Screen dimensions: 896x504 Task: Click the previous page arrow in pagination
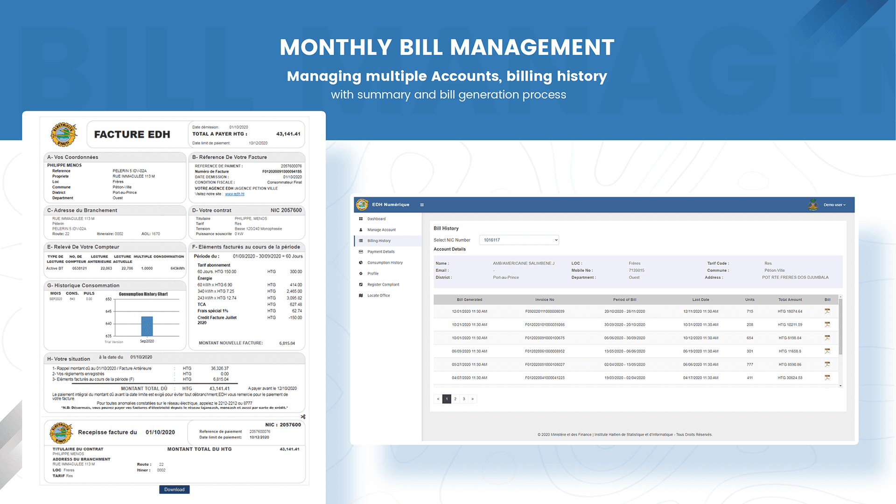[438, 399]
